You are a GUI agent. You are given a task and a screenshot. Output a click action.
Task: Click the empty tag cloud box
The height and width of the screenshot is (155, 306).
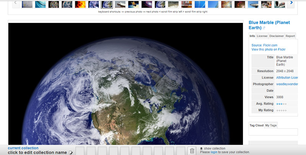pos(273,132)
